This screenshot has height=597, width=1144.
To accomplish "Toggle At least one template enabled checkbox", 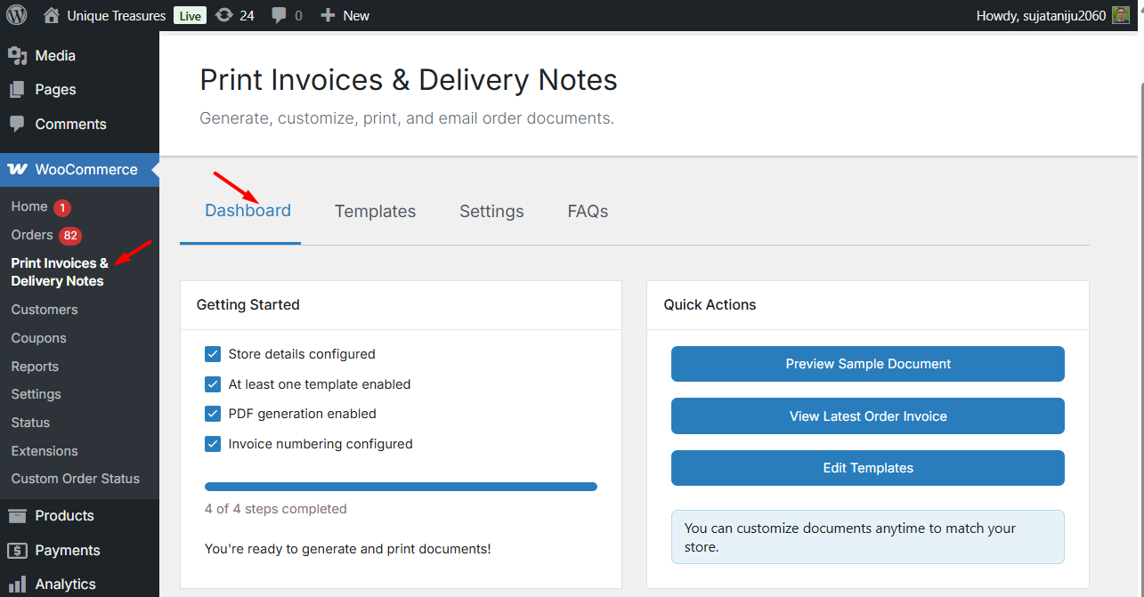I will click(213, 384).
